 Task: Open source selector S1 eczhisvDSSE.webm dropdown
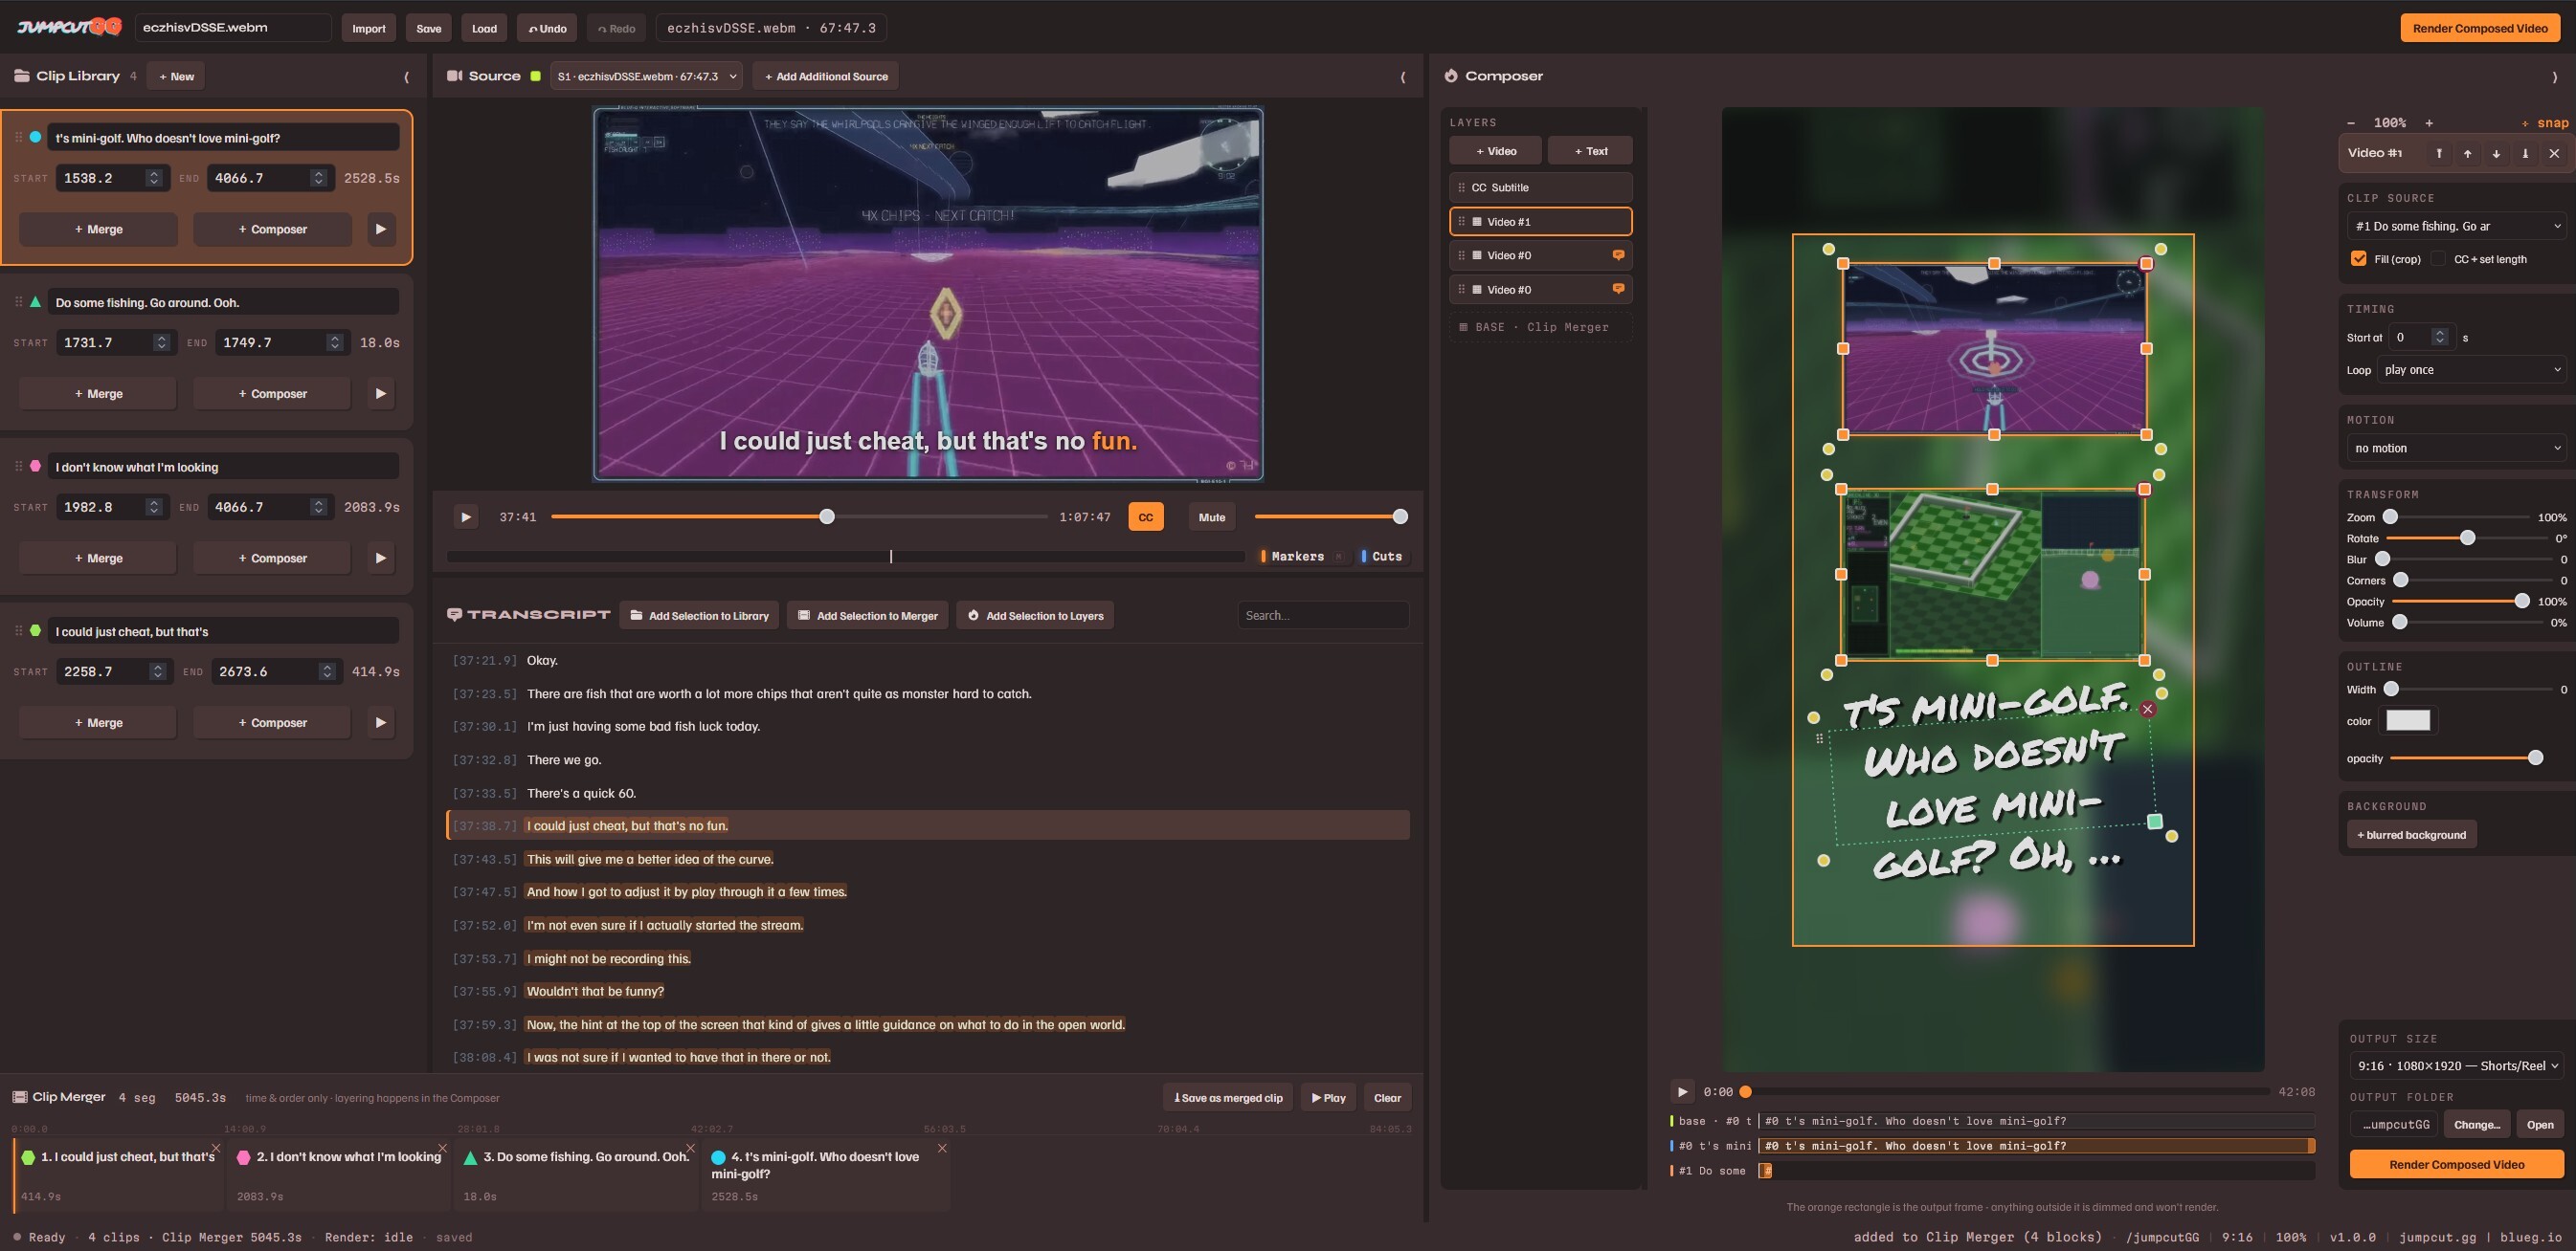point(646,76)
